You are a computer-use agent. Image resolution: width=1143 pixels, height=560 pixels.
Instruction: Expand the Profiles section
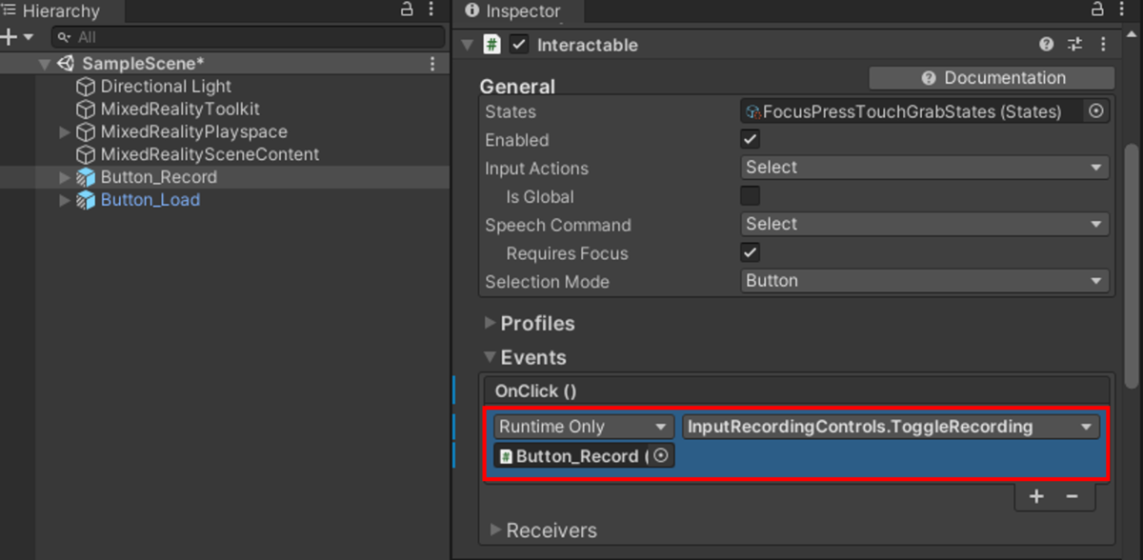490,323
